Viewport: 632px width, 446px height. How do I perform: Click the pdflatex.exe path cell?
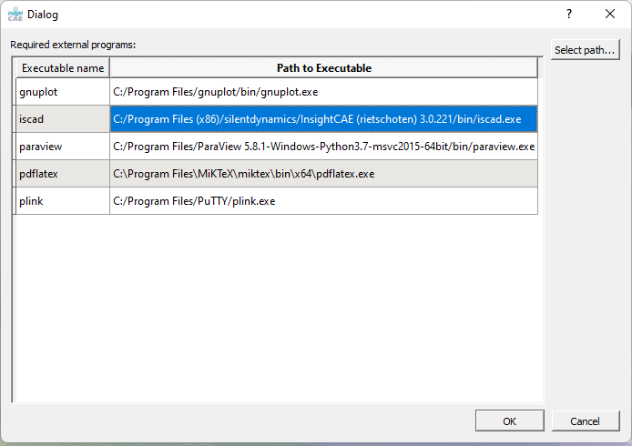click(323, 174)
